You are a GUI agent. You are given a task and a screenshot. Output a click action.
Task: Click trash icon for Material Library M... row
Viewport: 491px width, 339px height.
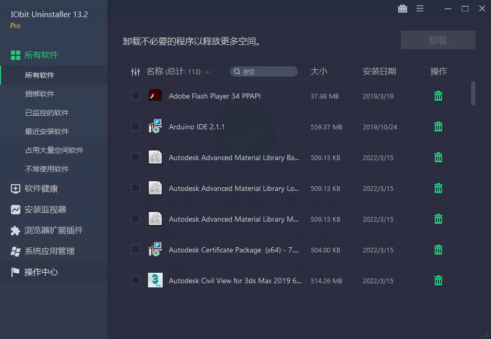tap(438, 219)
